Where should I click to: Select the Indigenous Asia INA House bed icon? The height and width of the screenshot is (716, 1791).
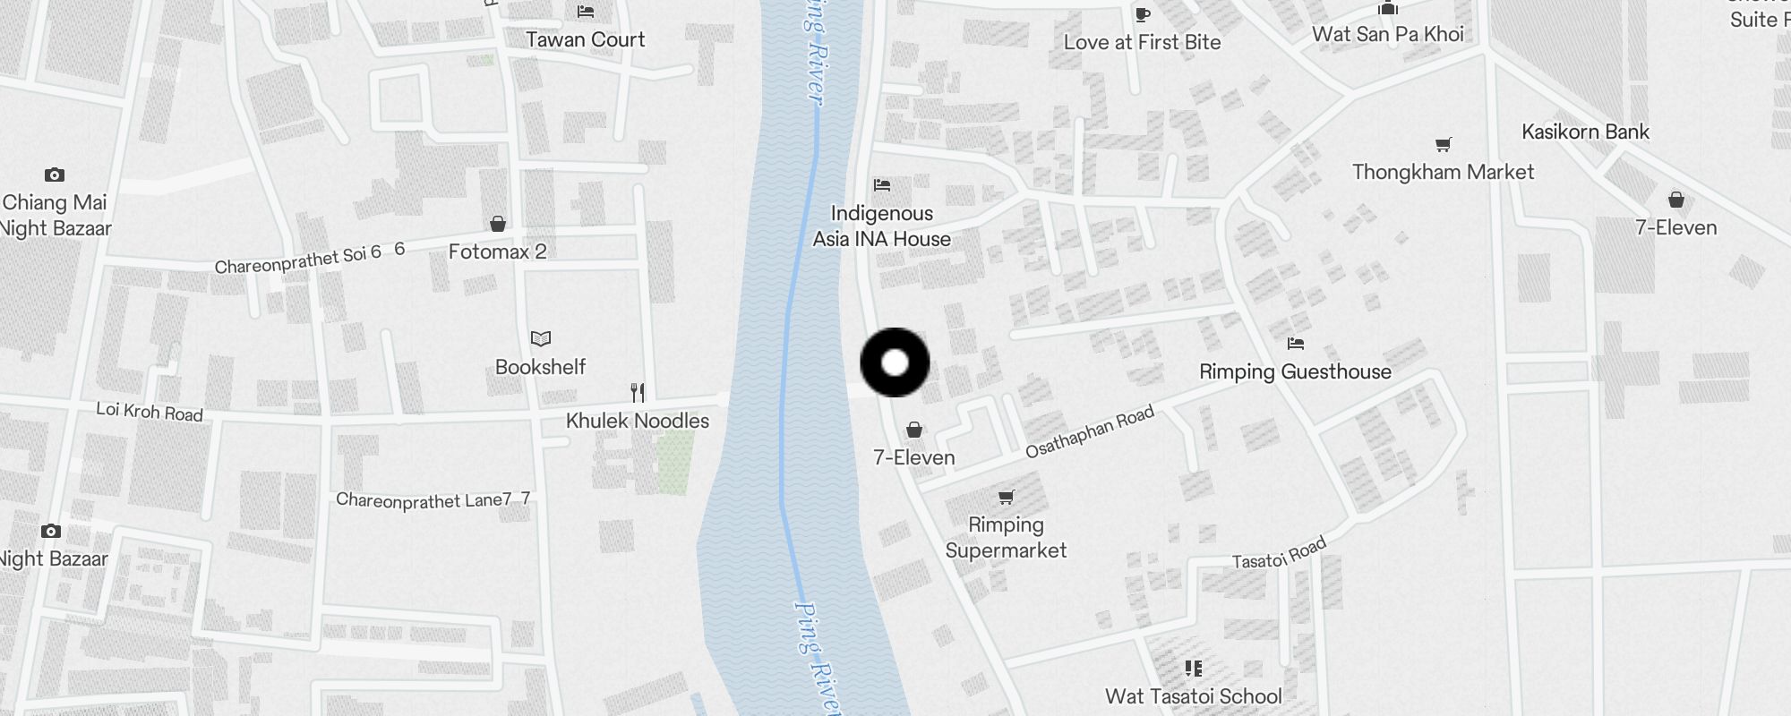tap(882, 185)
